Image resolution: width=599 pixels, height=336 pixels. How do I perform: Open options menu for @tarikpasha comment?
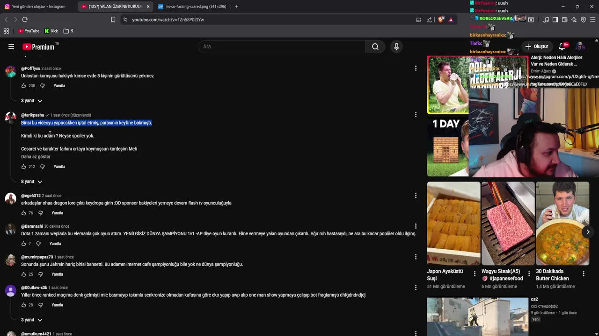click(416, 115)
